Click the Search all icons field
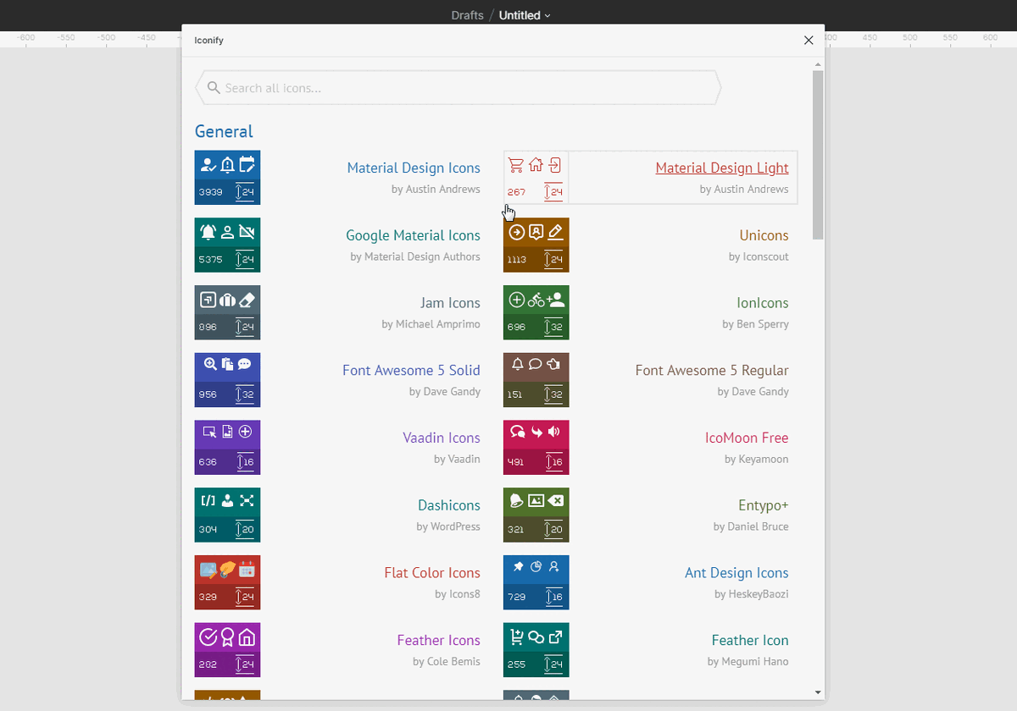 (x=458, y=88)
